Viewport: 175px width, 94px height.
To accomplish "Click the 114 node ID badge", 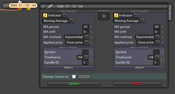I will (6, 5).
